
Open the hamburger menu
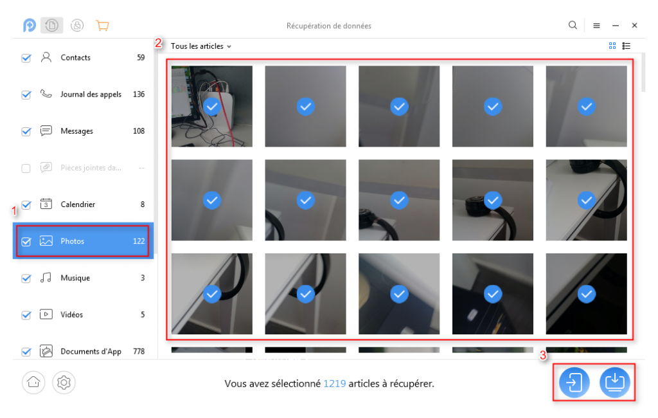click(x=597, y=25)
